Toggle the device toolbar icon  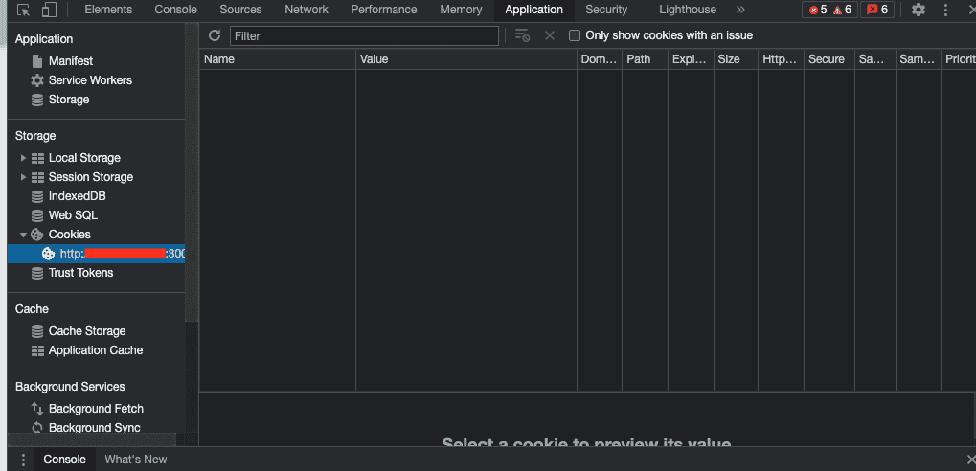49,10
